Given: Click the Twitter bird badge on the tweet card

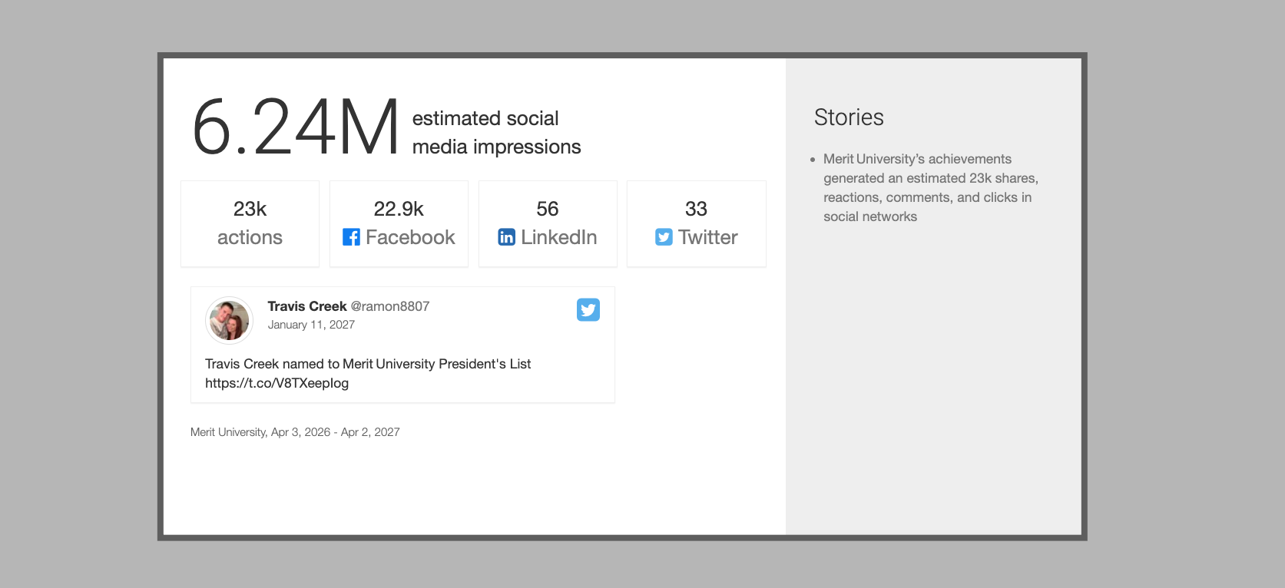Looking at the screenshot, I should pos(588,309).
